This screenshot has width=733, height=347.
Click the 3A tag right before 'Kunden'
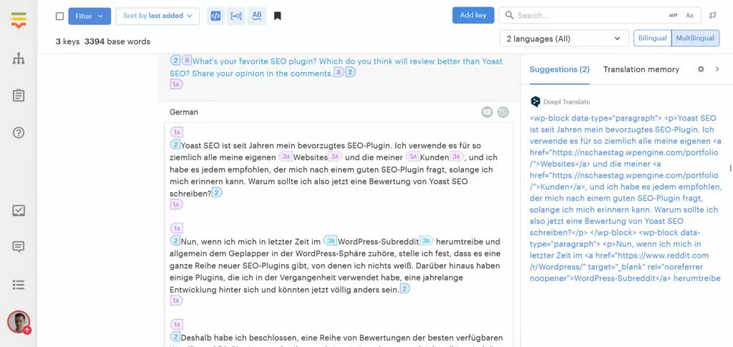[x=413, y=157]
